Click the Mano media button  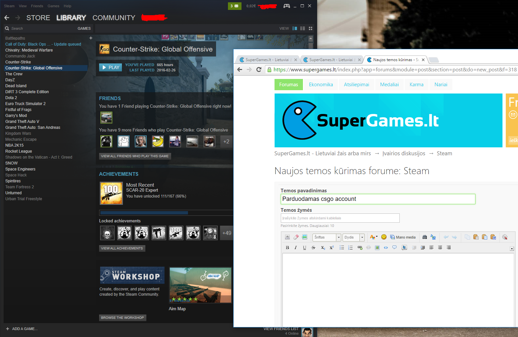click(403, 237)
